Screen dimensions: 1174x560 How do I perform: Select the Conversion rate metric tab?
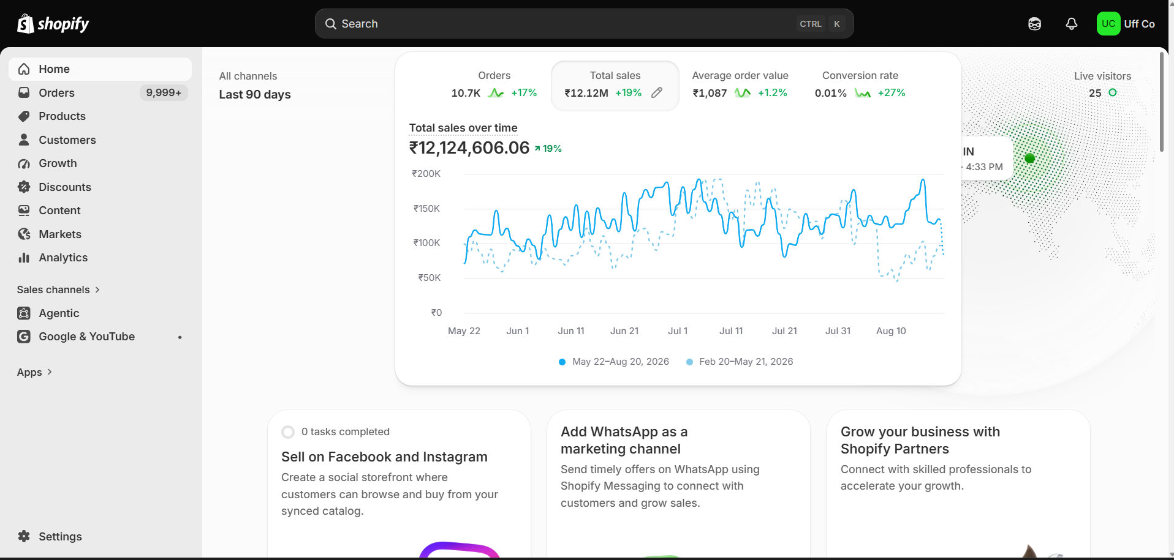(860, 84)
